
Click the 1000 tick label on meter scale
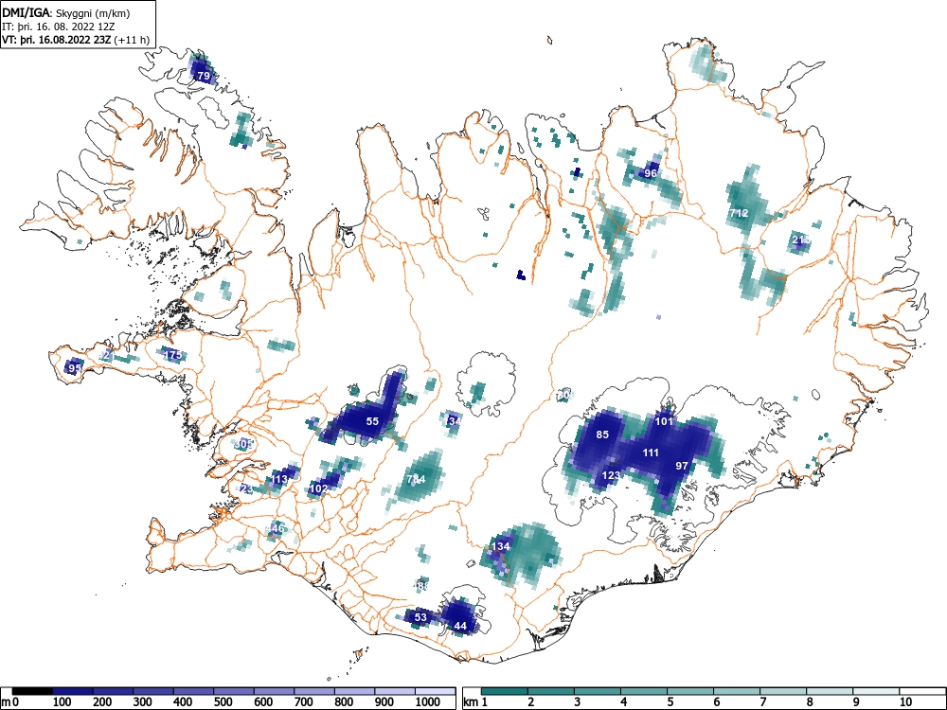click(427, 702)
